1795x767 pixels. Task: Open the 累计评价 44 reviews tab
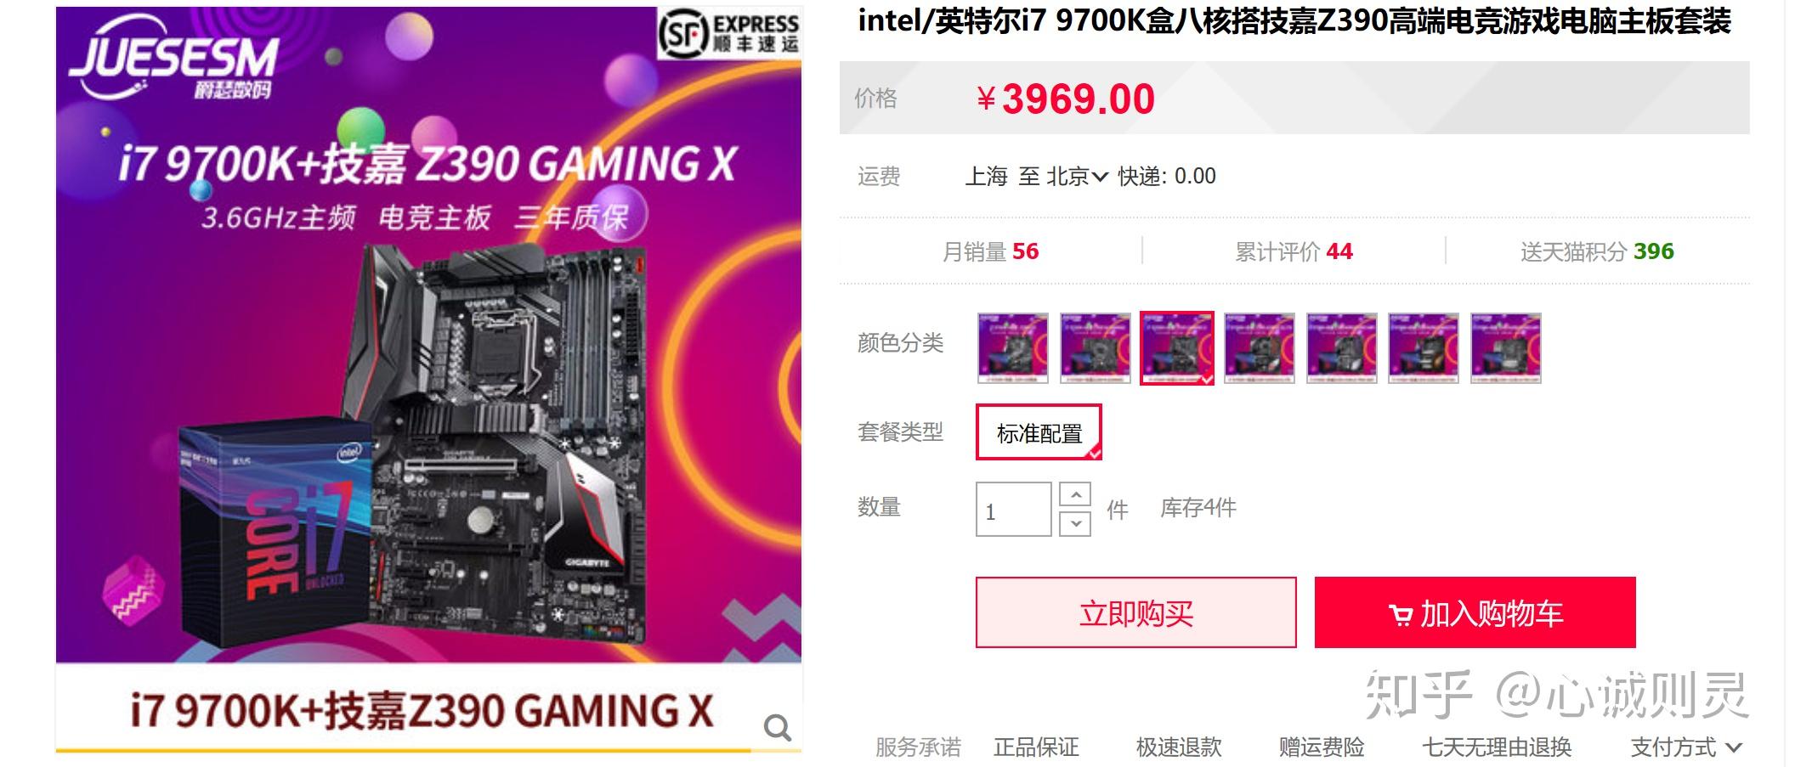click(1294, 251)
